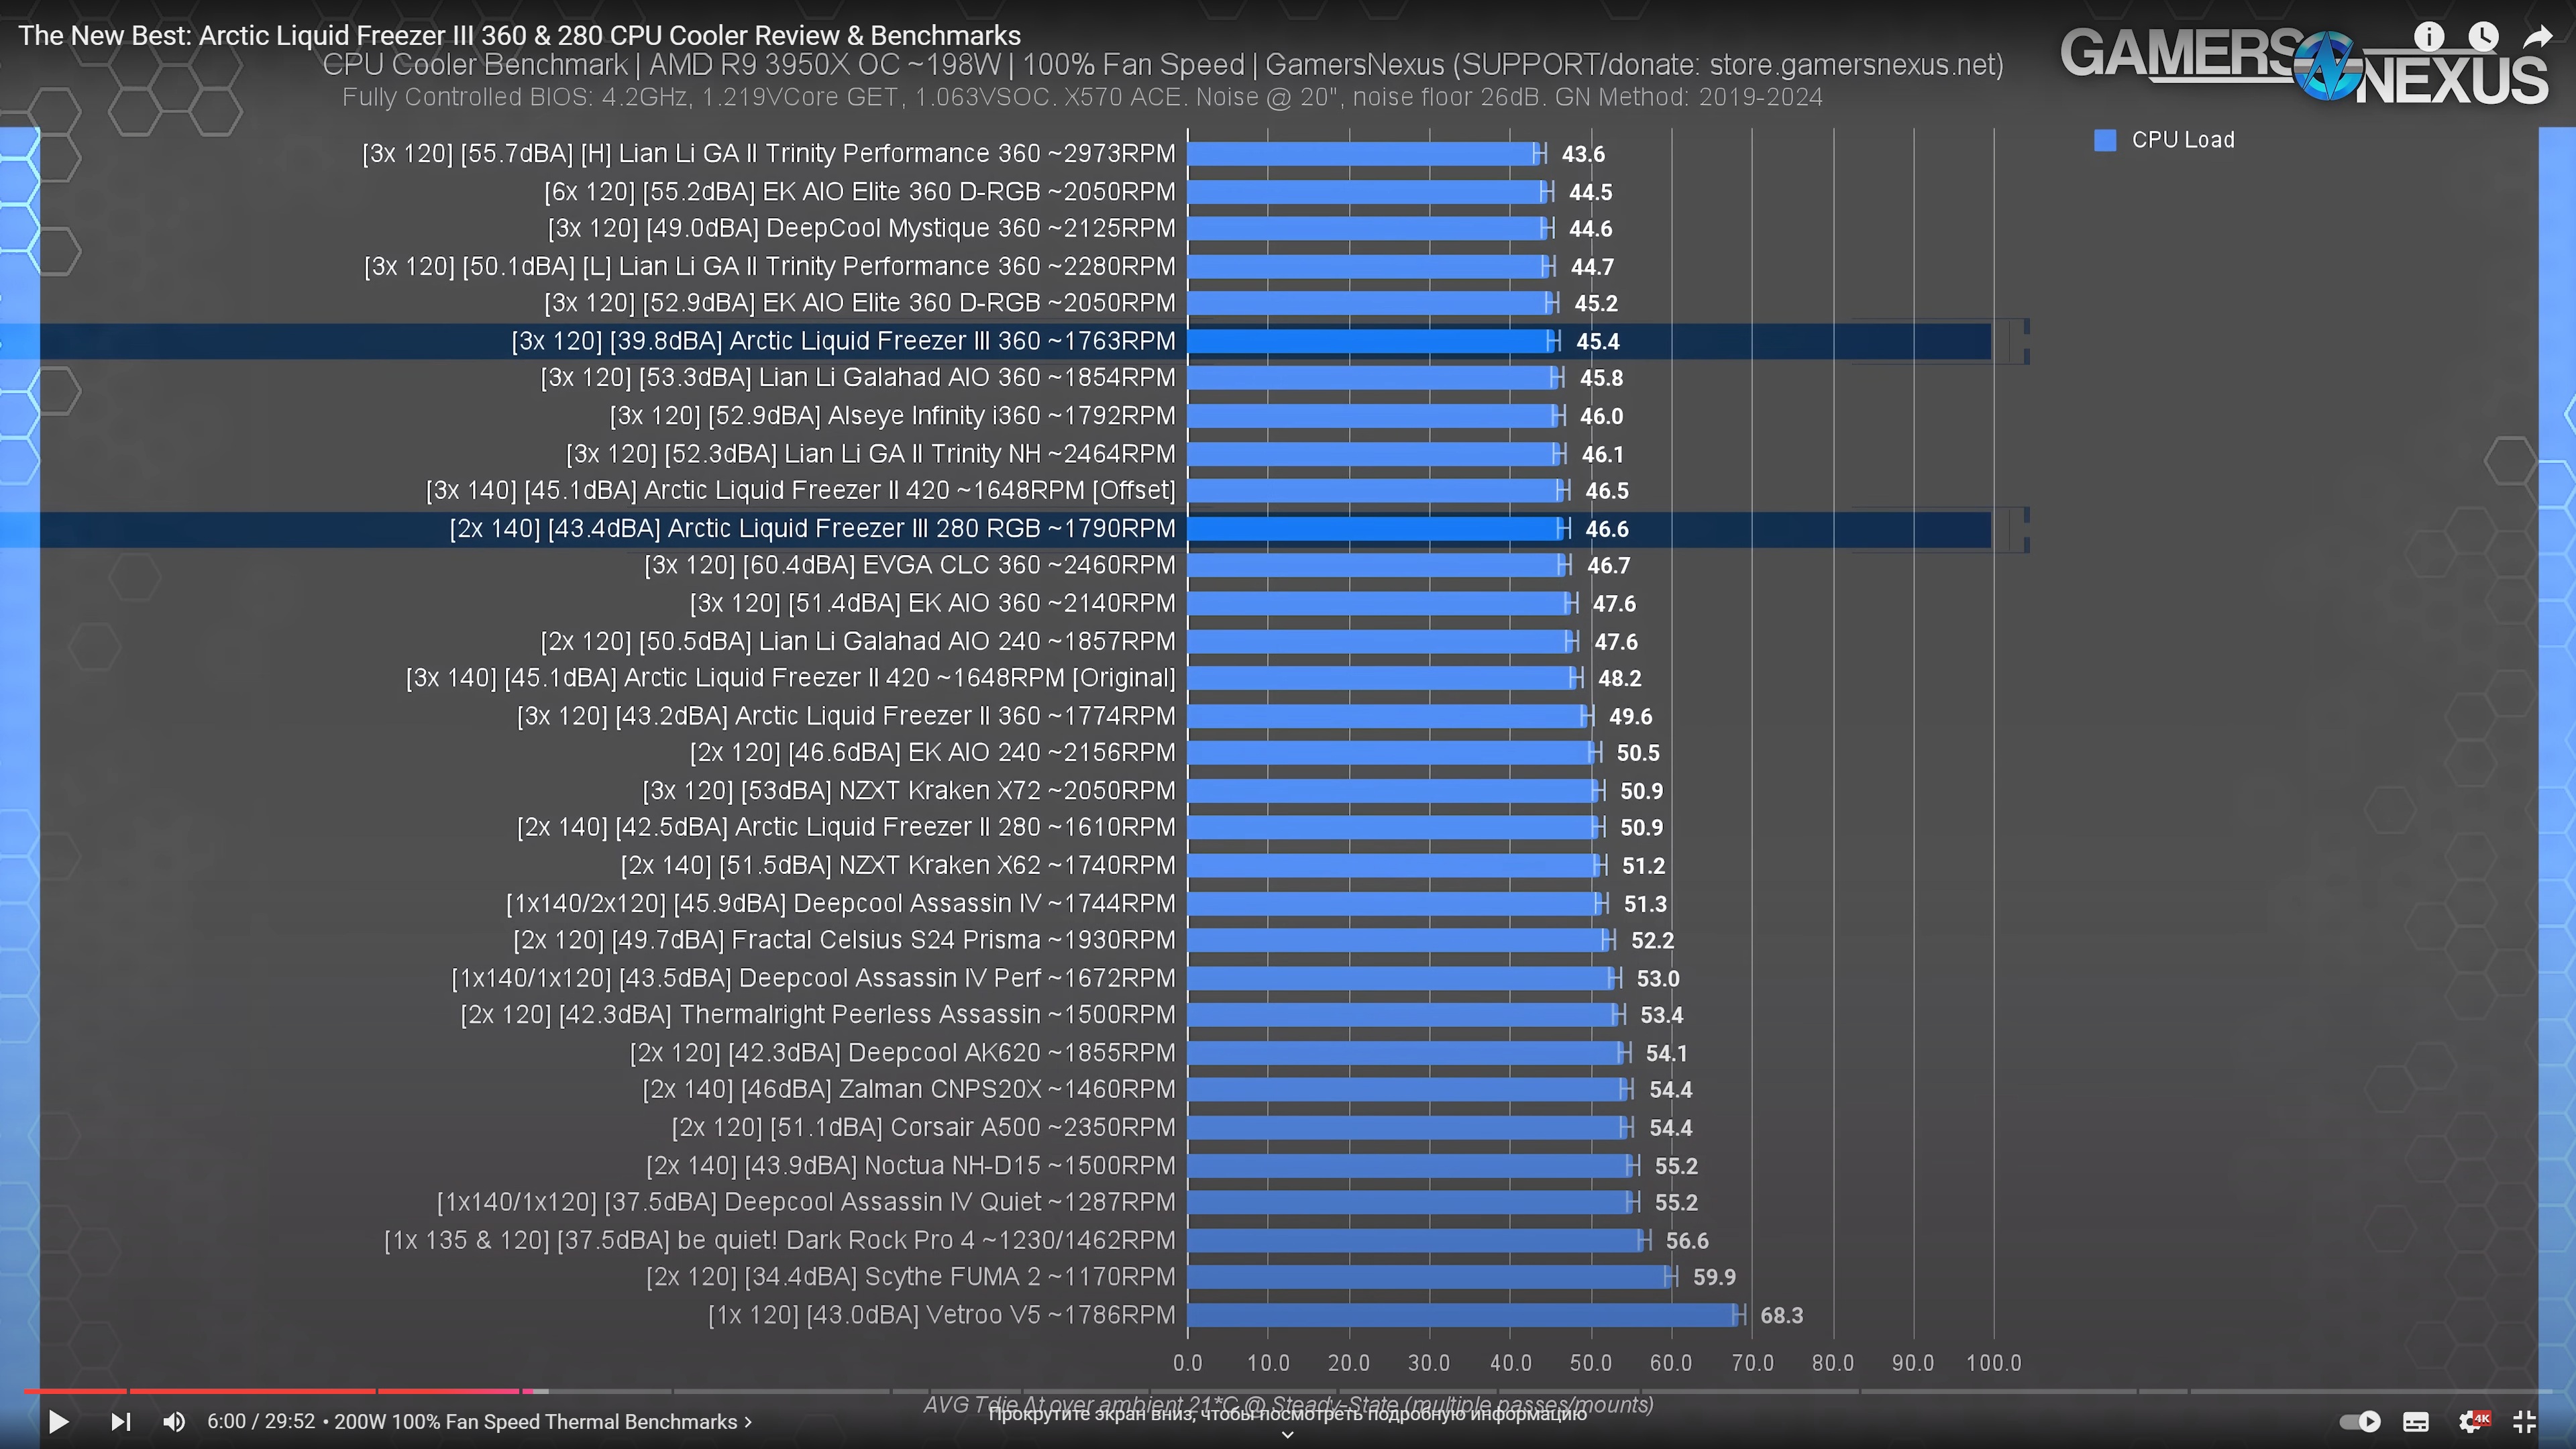The width and height of the screenshot is (2576, 1449).
Task: Click the video title link at top
Action: click(x=519, y=35)
